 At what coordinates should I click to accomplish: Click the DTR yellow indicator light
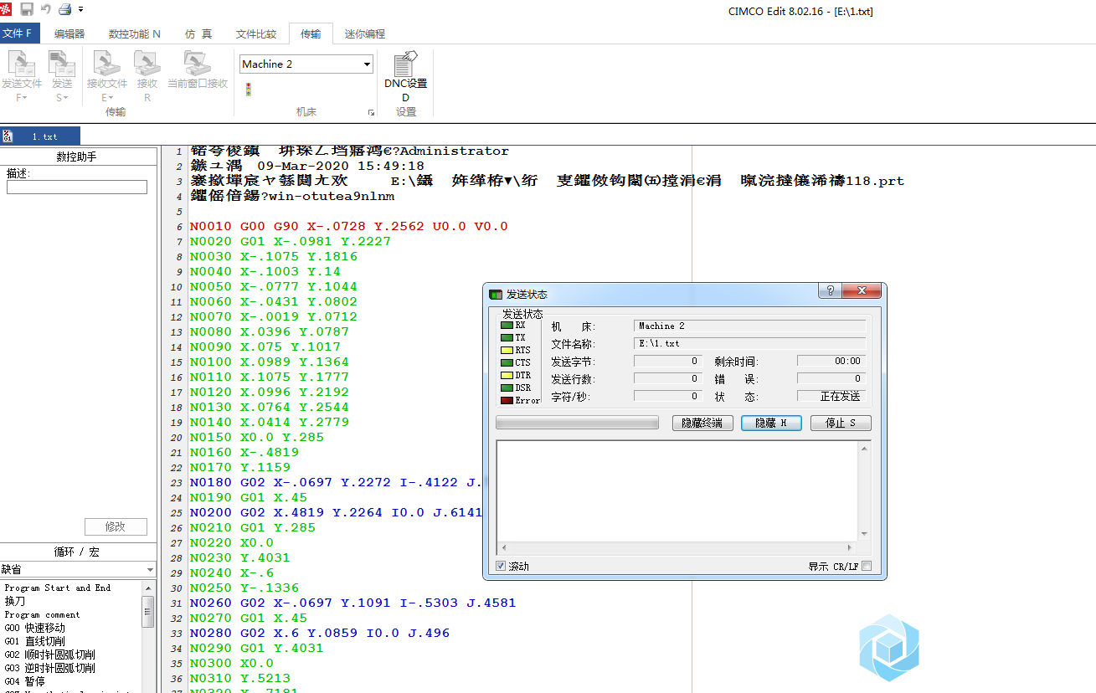[x=507, y=375]
